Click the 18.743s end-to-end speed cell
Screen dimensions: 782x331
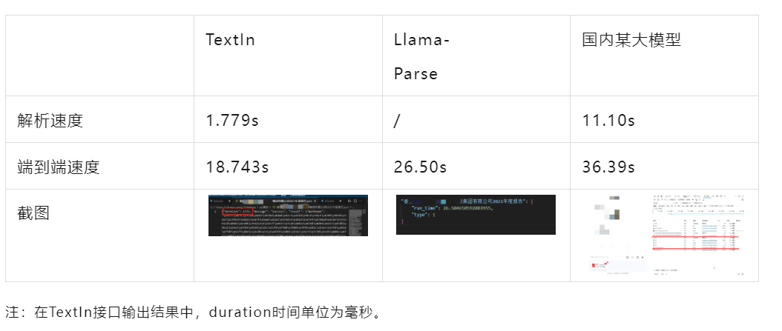(x=237, y=167)
